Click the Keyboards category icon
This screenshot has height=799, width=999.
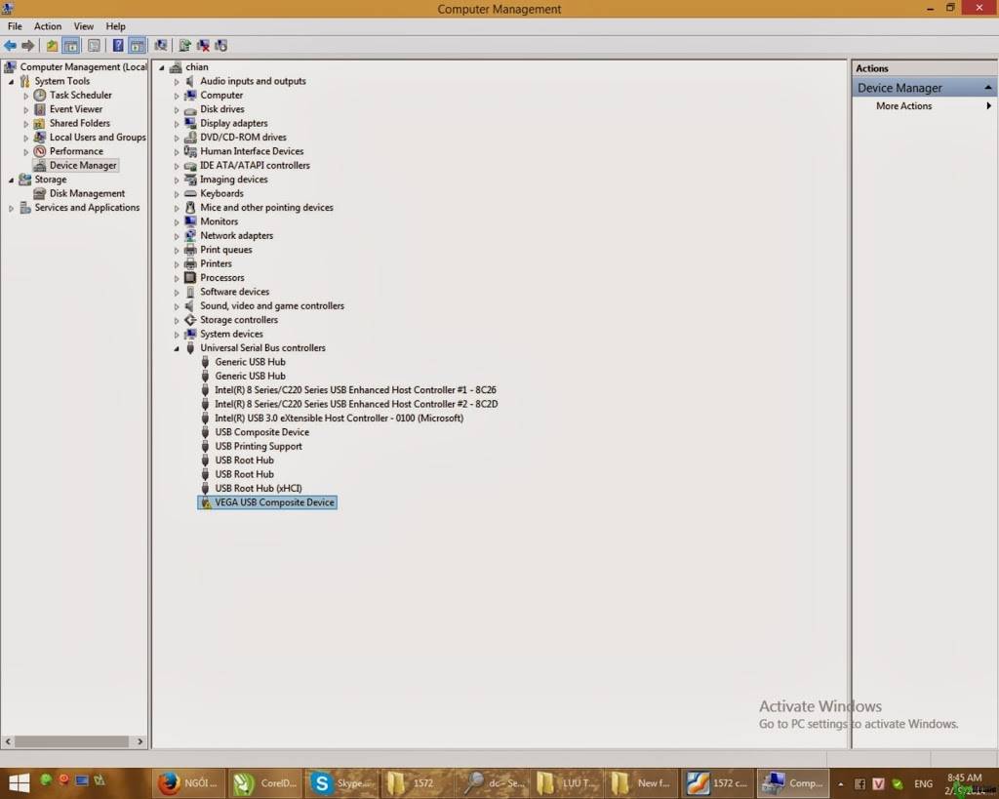(190, 193)
